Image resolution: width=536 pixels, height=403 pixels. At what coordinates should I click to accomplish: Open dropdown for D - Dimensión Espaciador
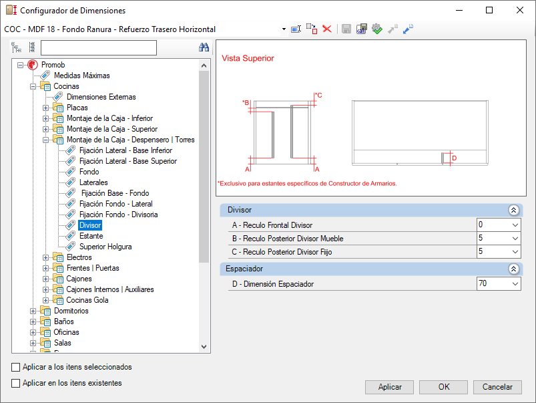(x=515, y=283)
